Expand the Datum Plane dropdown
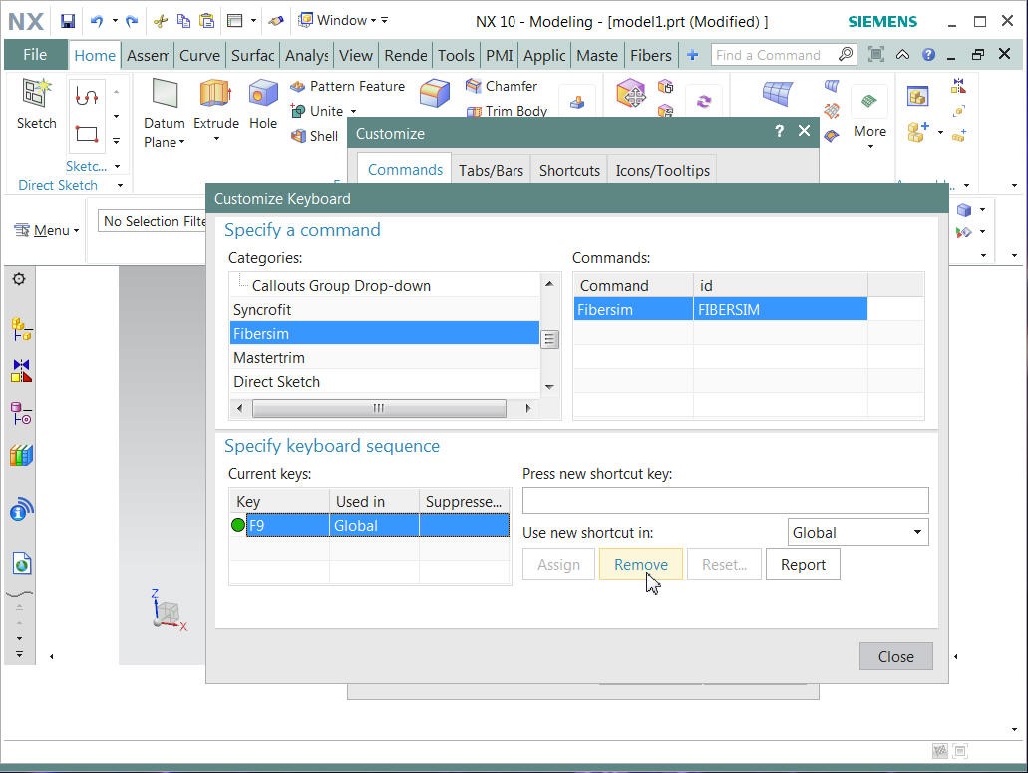Screen dimensions: 1028x773 (180, 142)
